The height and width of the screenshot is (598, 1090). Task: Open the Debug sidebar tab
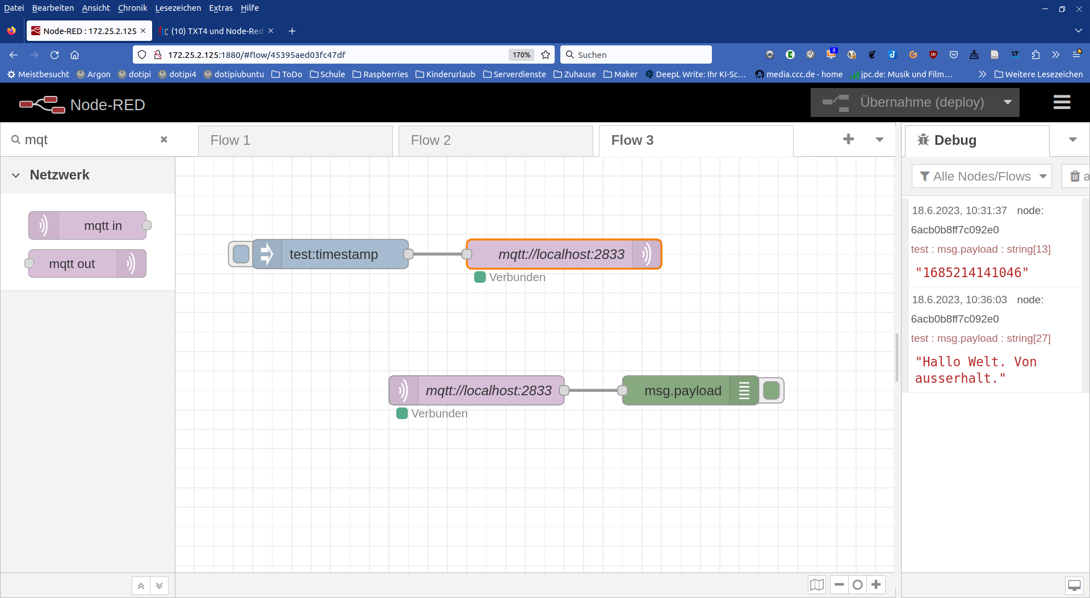pos(977,140)
